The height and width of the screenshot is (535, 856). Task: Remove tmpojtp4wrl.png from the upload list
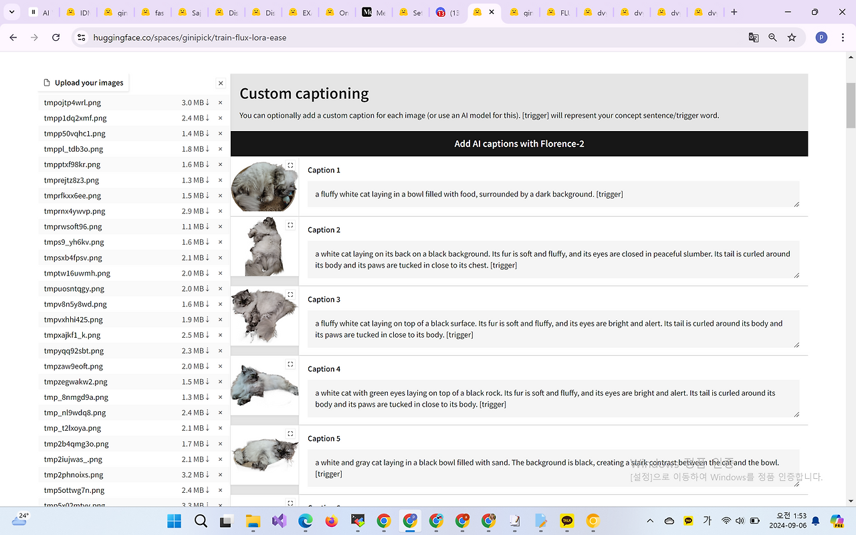click(x=220, y=103)
